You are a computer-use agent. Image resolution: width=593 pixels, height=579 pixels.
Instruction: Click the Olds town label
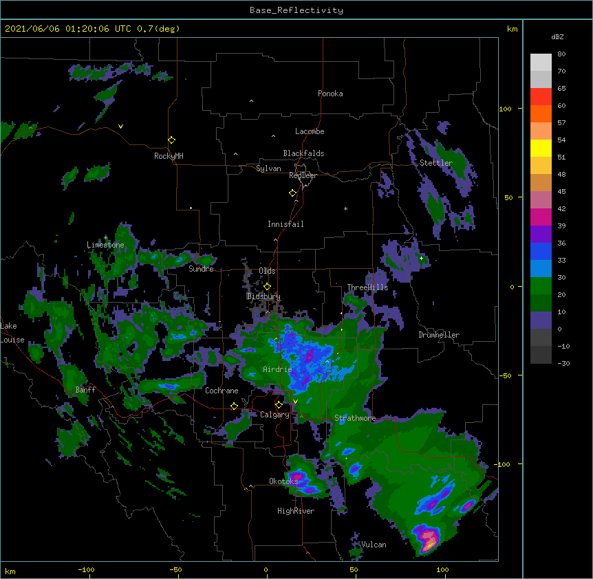coord(267,271)
